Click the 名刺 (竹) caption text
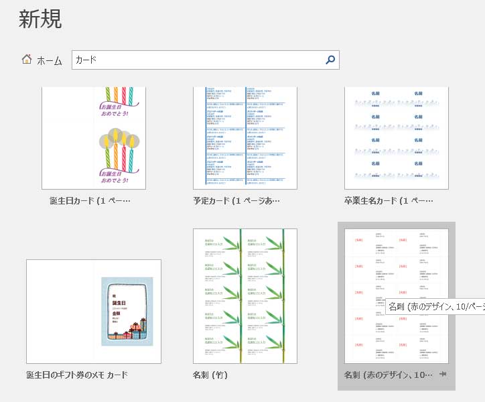This screenshot has height=402, width=485. 210,375
